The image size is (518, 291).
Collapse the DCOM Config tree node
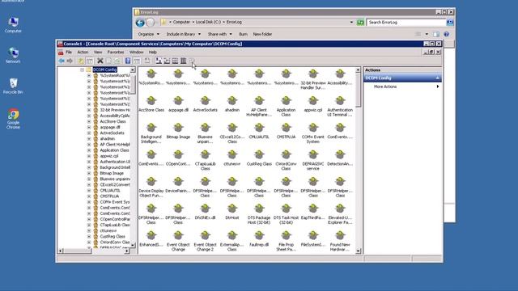click(83, 70)
